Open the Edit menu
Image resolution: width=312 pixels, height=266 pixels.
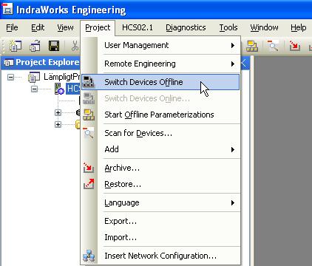pyautogui.click(x=38, y=27)
